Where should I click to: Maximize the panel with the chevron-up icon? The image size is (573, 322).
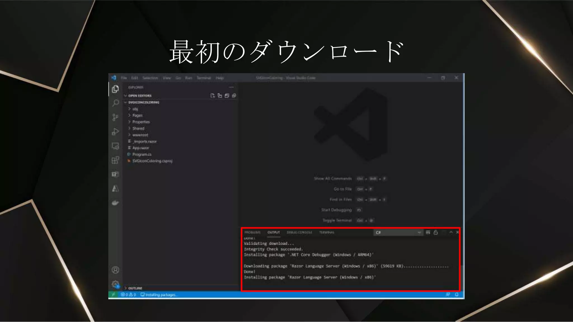451,233
